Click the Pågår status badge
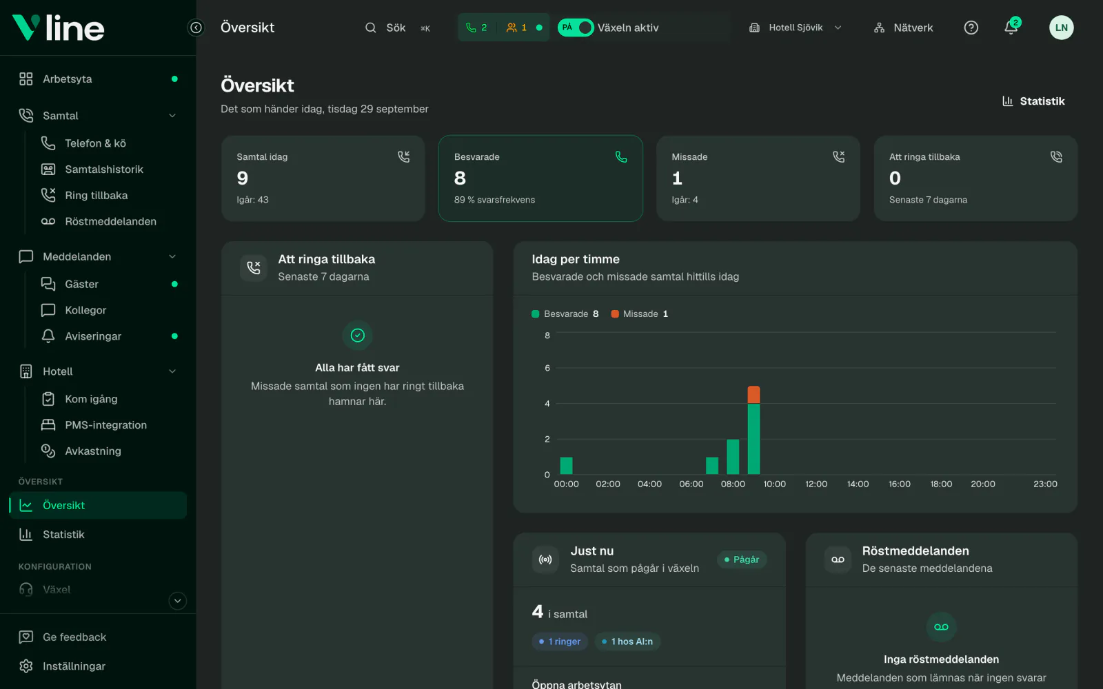This screenshot has width=1103, height=689. (742, 559)
